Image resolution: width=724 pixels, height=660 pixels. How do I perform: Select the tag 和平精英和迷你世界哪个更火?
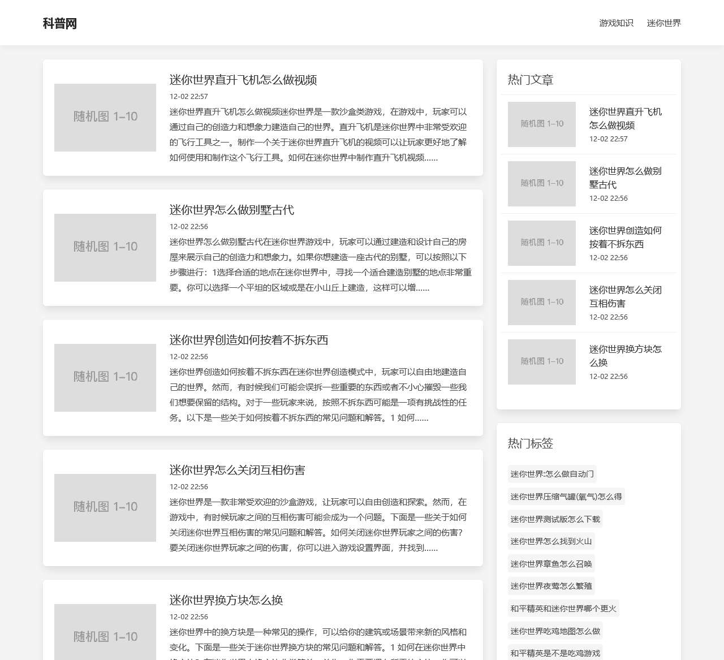563,609
